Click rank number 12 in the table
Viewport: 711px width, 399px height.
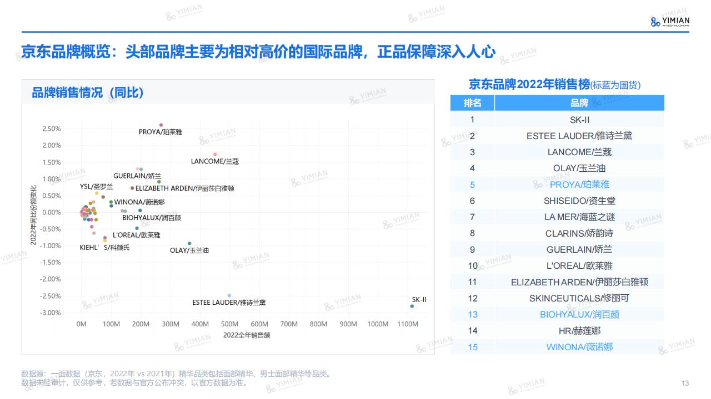pyautogui.click(x=472, y=298)
